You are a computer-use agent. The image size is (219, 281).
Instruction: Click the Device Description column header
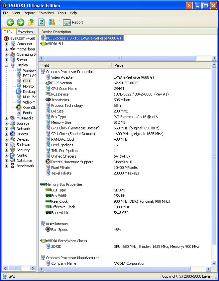[128, 32]
